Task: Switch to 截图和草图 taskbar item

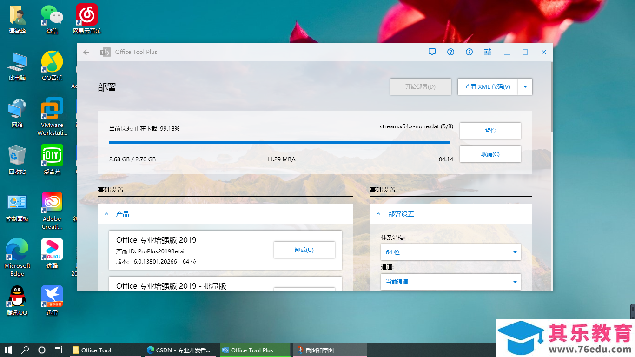Action: (x=330, y=350)
